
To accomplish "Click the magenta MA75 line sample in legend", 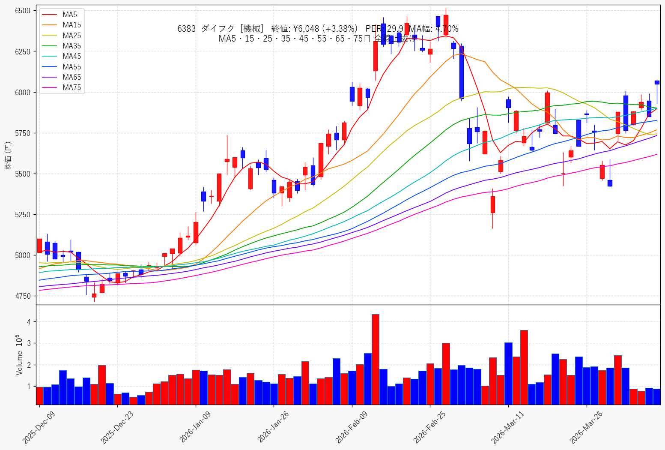I will tap(50, 88).
